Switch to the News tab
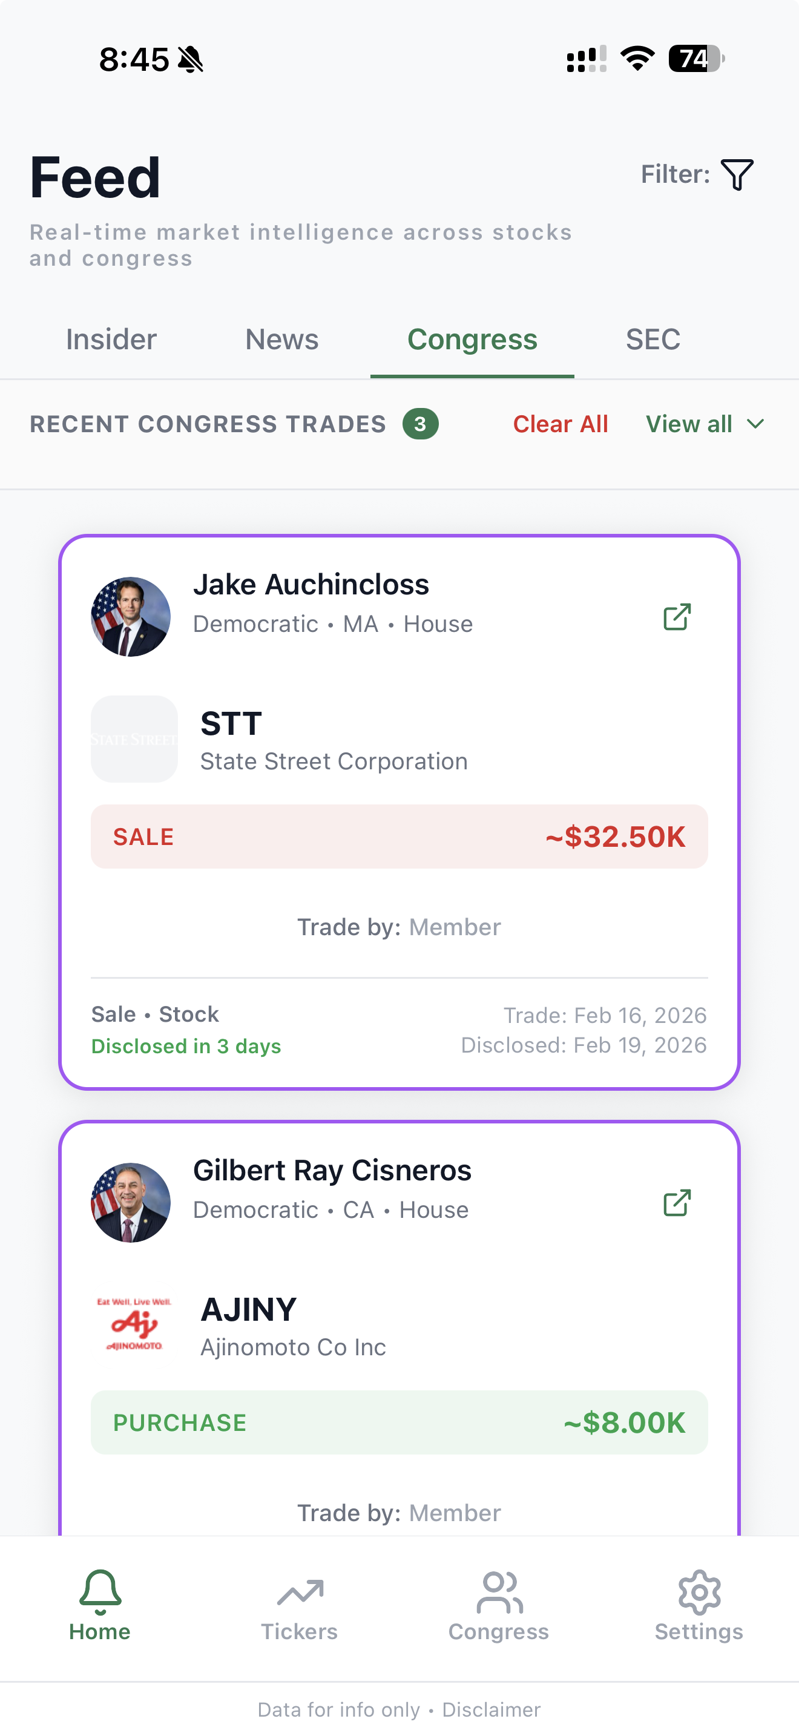 click(x=281, y=340)
